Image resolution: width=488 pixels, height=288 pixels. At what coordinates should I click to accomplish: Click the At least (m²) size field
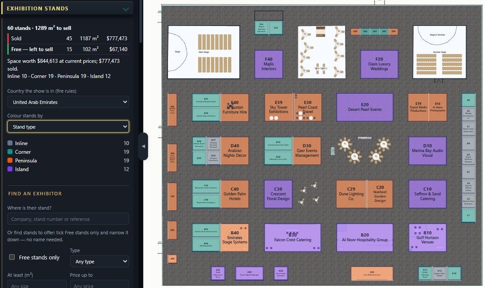37,284
